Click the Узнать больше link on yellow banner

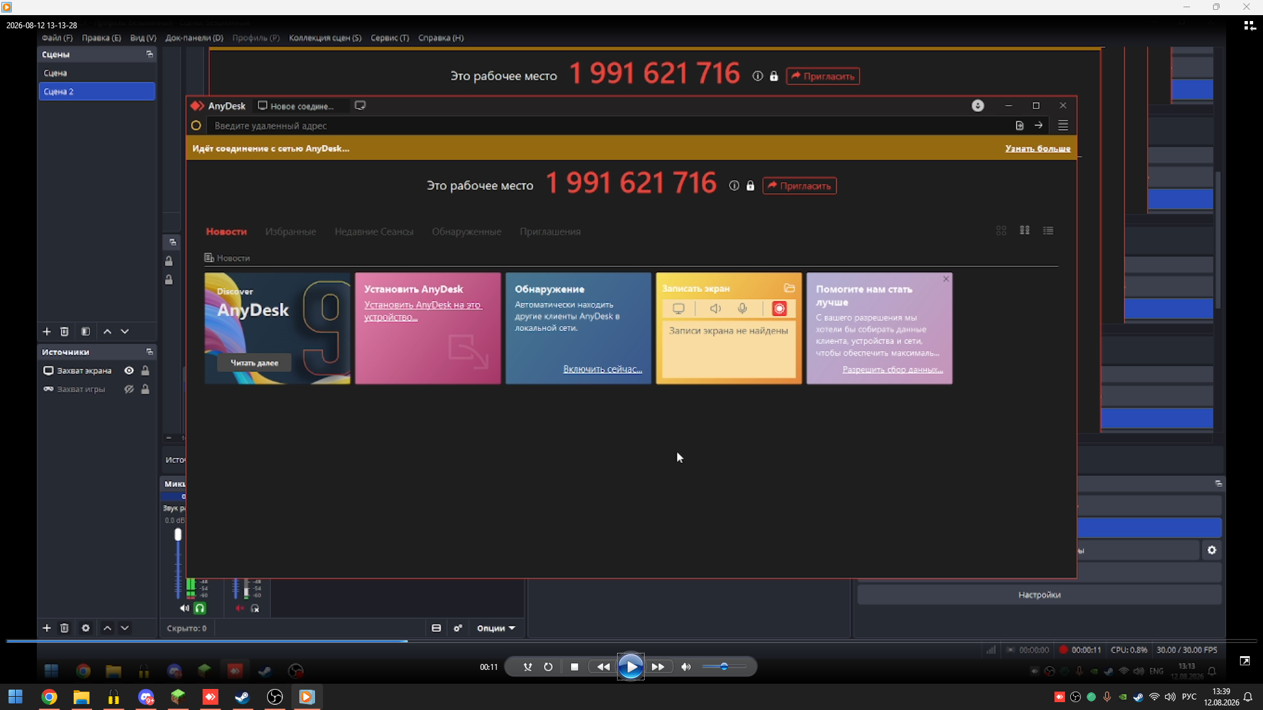tap(1037, 149)
